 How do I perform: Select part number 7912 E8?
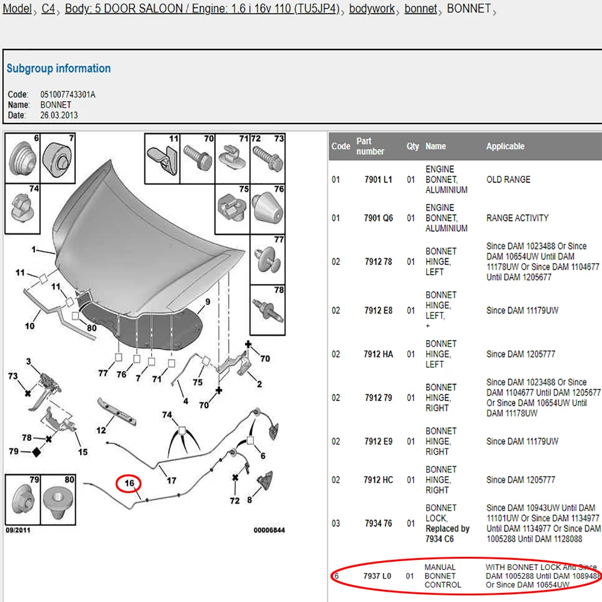pyautogui.click(x=378, y=311)
